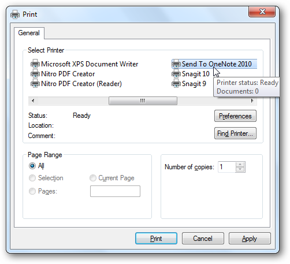Switch to the General tab
The width and height of the screenshot is (290, 264).
pyautogui.click(x=29, y=33)
